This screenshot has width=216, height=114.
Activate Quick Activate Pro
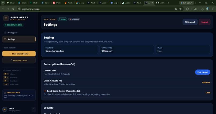[x=206, y=82]
